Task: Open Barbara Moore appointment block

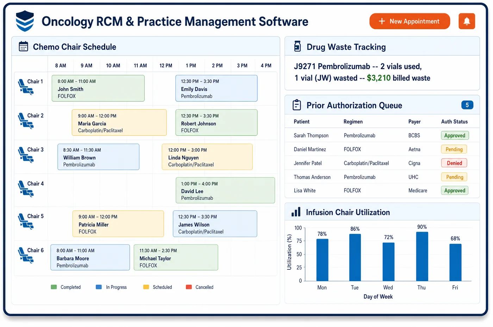Action: (x=90, y=257)
